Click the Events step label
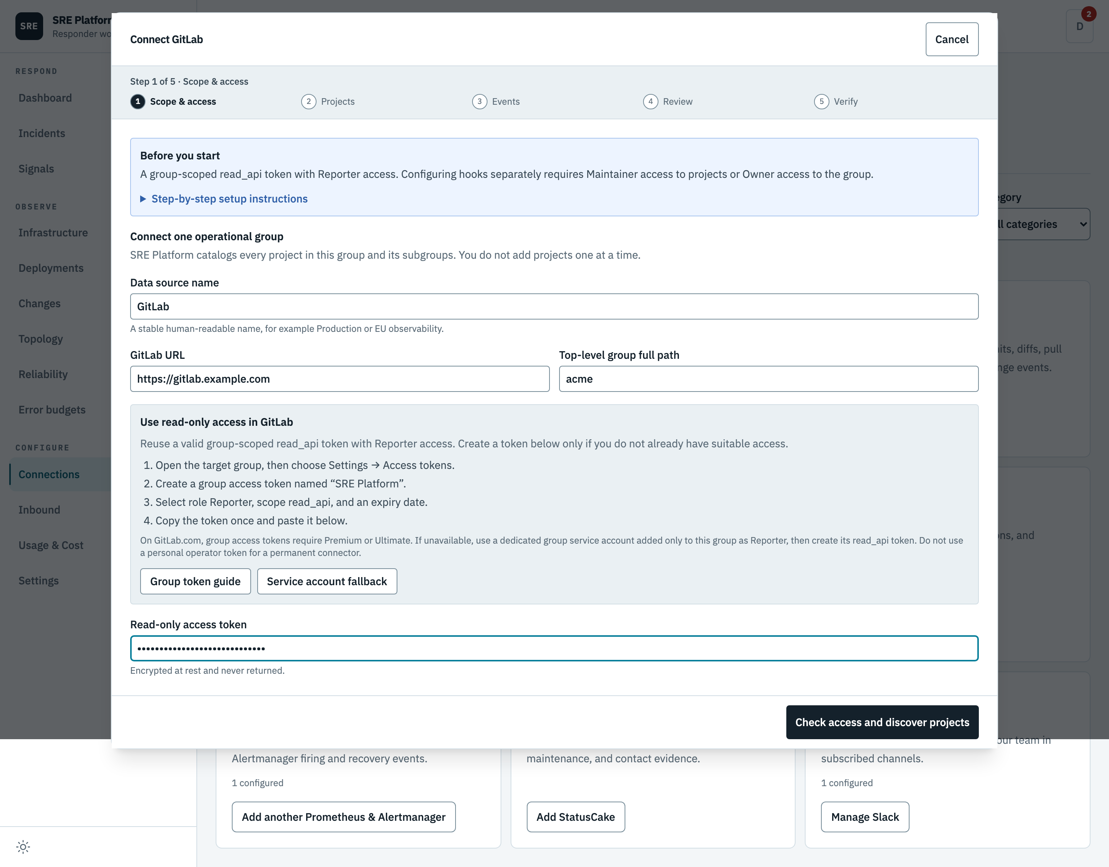The image size is (1109, 867). click(x=506, y=102)
